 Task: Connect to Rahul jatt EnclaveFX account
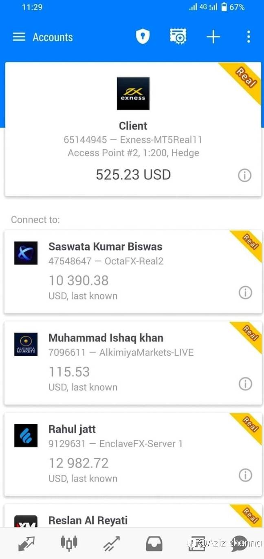[133, 454]
